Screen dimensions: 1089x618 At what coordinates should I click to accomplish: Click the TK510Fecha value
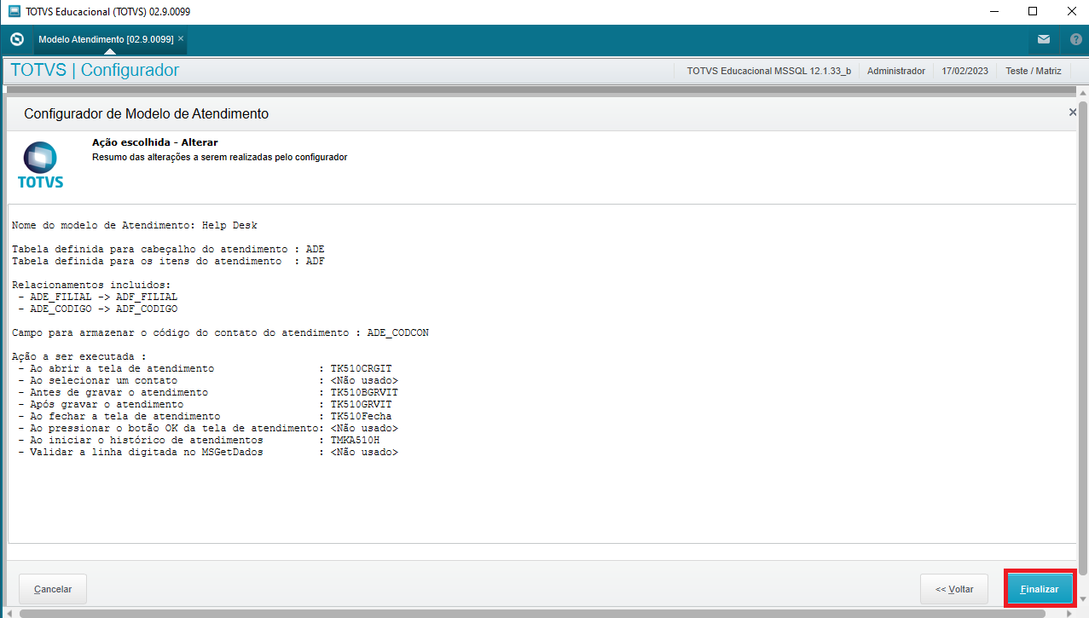[362, 416]
